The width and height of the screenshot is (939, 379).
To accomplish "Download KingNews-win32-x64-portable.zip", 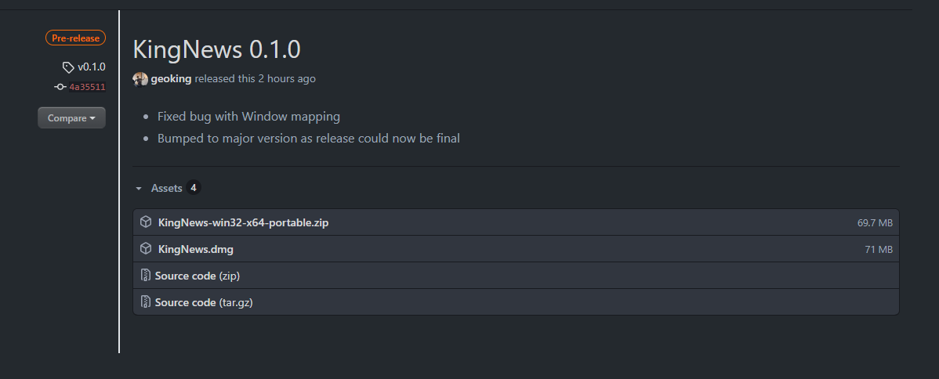I will pyautogui.click(x=243, y=222).
